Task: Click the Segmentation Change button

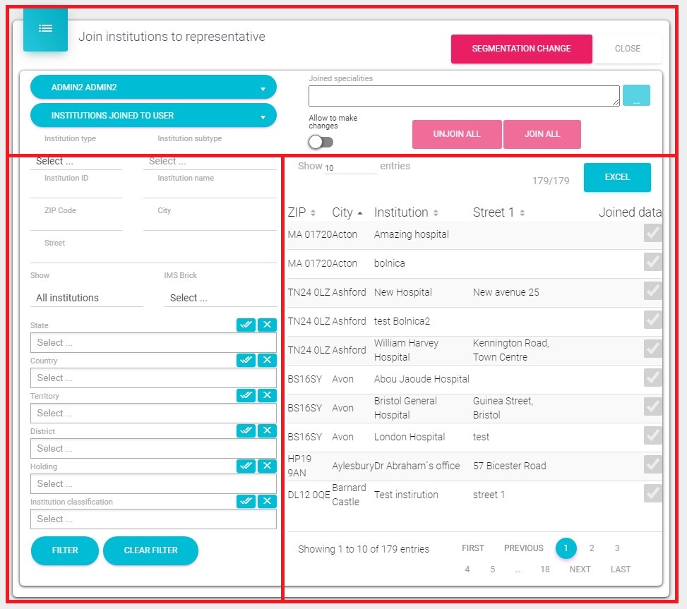Action: (x=521, y=49)
